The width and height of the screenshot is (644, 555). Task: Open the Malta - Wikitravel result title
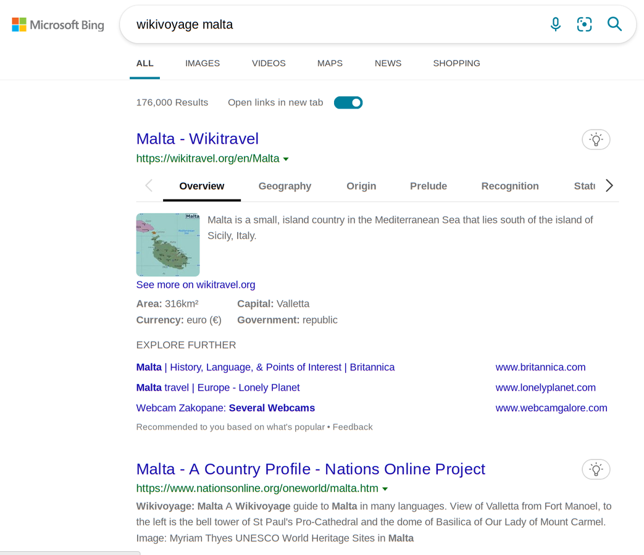[198, 139]
